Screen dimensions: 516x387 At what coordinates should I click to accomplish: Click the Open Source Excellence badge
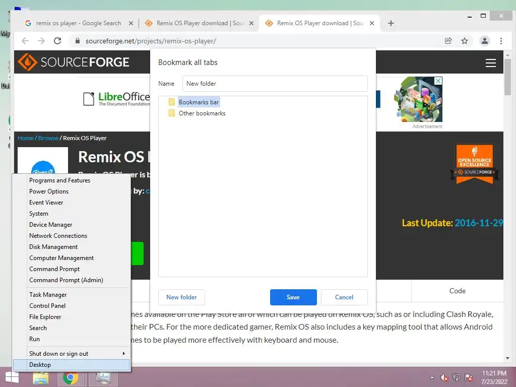coord(475,164)
